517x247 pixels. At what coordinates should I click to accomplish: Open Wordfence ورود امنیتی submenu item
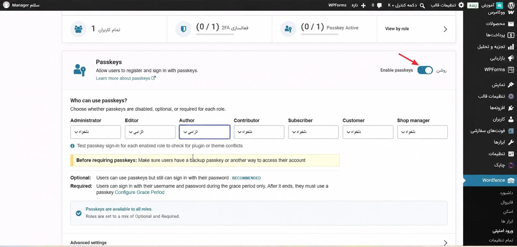coord(503,231)
